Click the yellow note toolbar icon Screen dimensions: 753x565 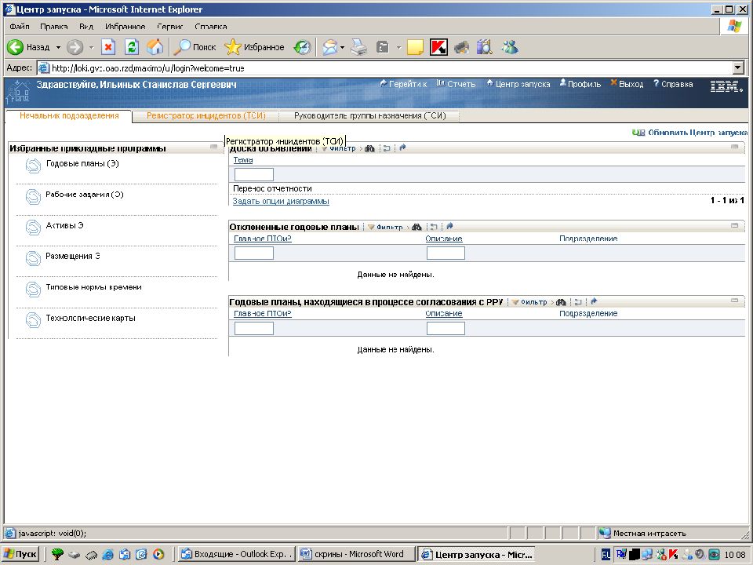tap(415, 47)
